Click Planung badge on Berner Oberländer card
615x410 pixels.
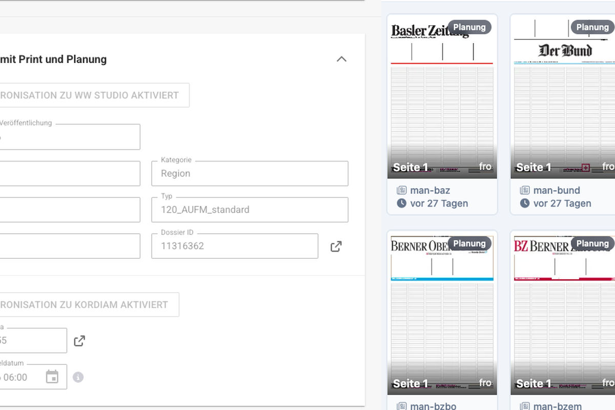click(469, 243)
